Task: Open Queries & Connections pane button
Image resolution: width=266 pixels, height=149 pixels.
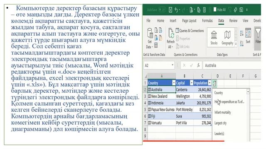Action: coord(190,31)
